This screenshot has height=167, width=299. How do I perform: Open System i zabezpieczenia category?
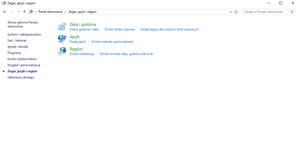24,34
